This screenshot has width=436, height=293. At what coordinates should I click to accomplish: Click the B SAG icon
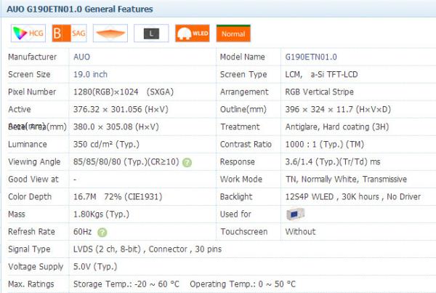tap(69, 33)
